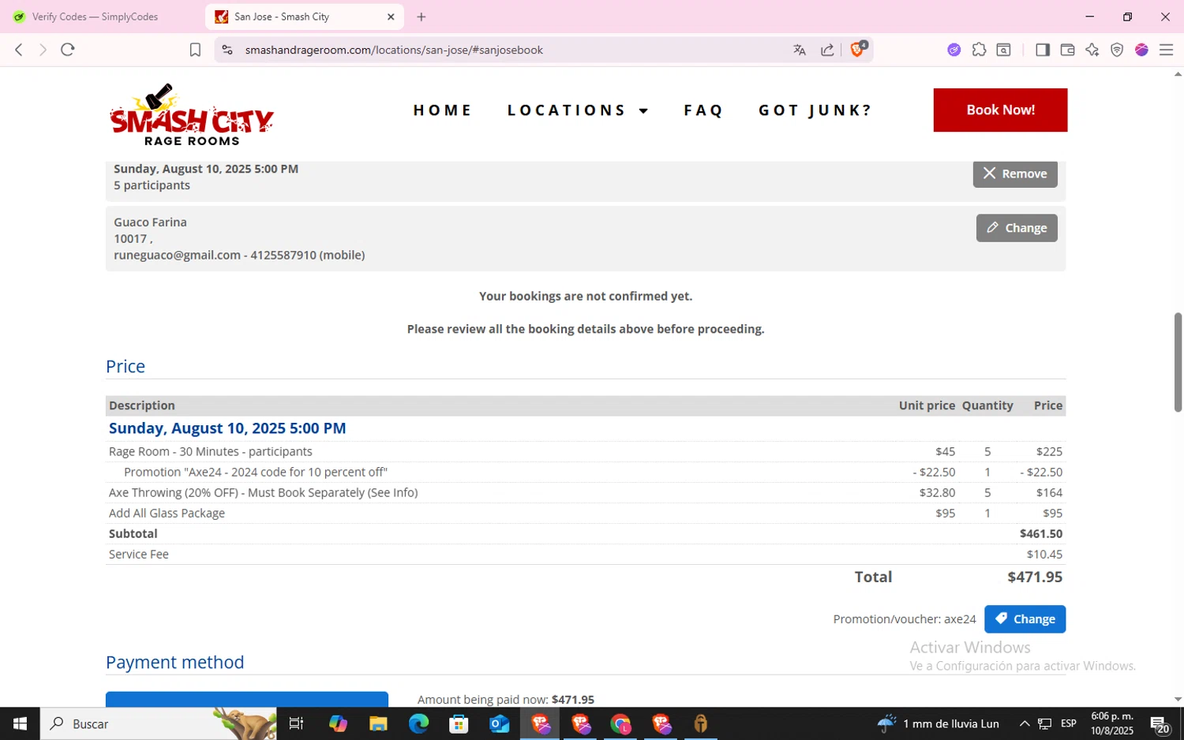The width and height of the screenshot is (1184, 740).
Task: Click the Sunday, August 10, 2025 price heading
Action: (227, 428)
